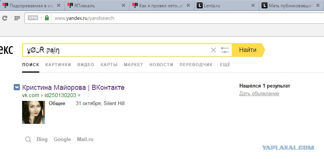Click the Yandex logo at left

point(6,50)
